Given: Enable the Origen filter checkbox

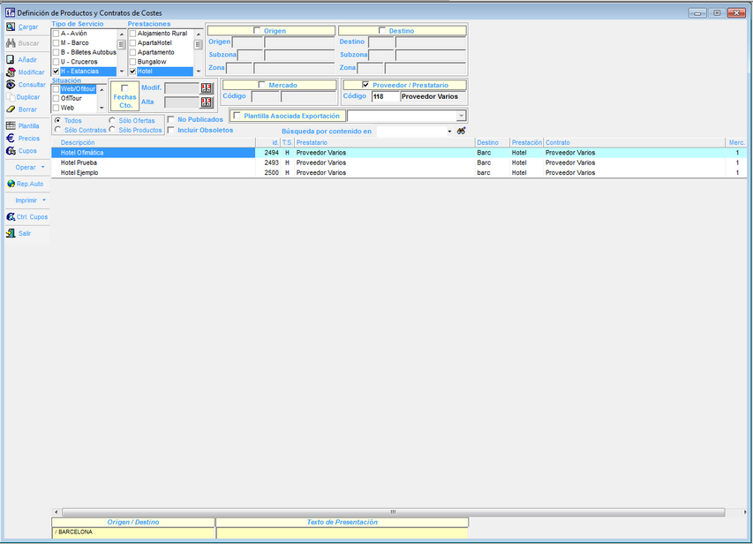Looking at the screenshot, I should [x=257, y=30].
